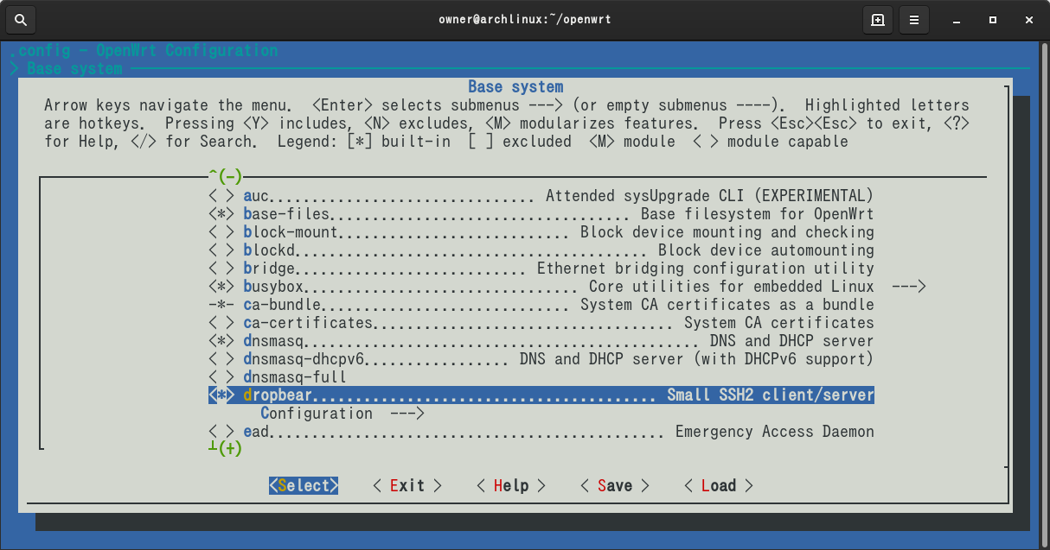Click the window title owner@archlinux:~/openwrt

[525, 19]
